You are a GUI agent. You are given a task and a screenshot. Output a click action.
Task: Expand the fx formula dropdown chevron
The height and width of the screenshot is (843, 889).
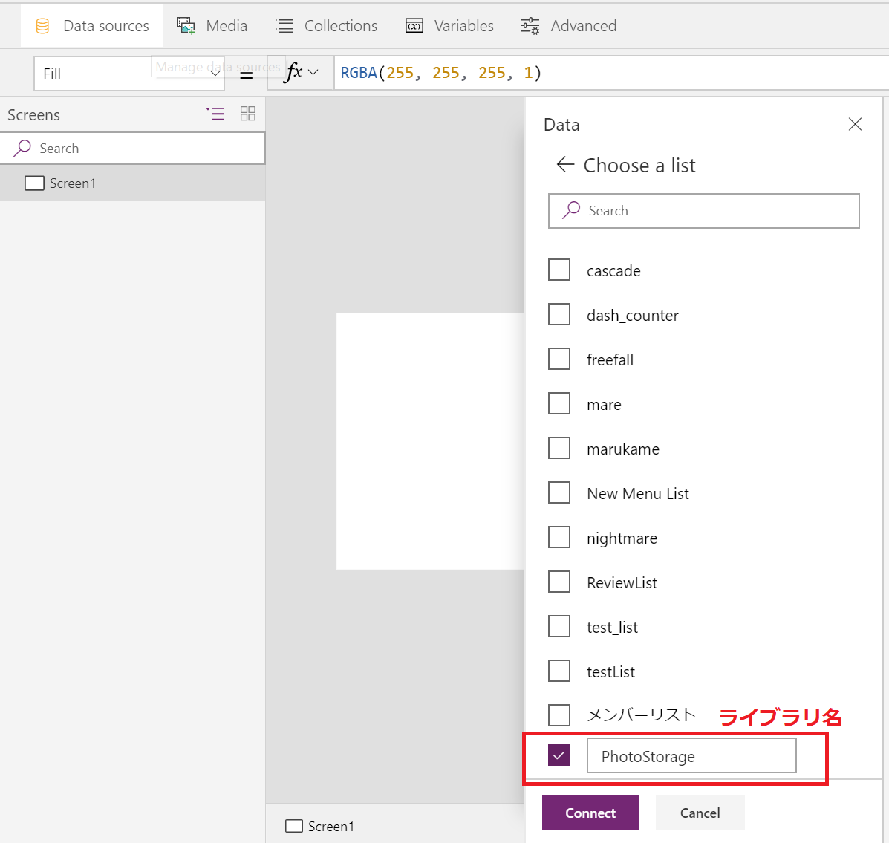[x=313, y=73]
